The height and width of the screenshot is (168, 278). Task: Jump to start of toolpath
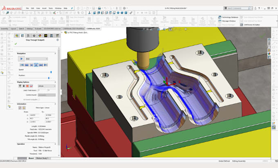22,65
